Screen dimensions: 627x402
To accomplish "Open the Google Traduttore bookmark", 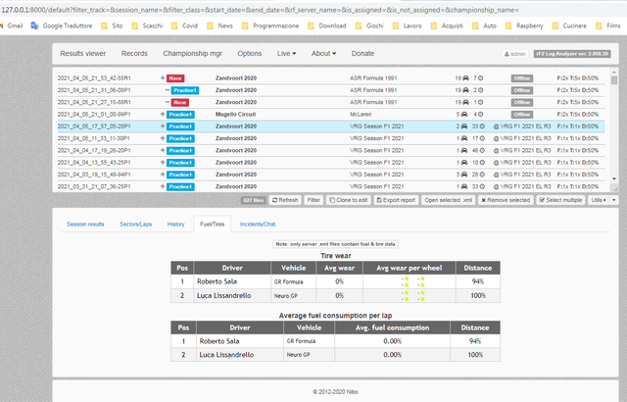I will [62, 25].
